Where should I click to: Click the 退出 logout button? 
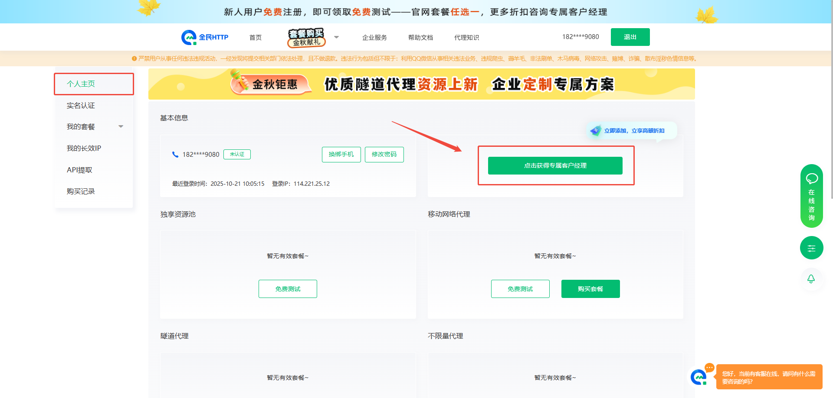[630, 37]
